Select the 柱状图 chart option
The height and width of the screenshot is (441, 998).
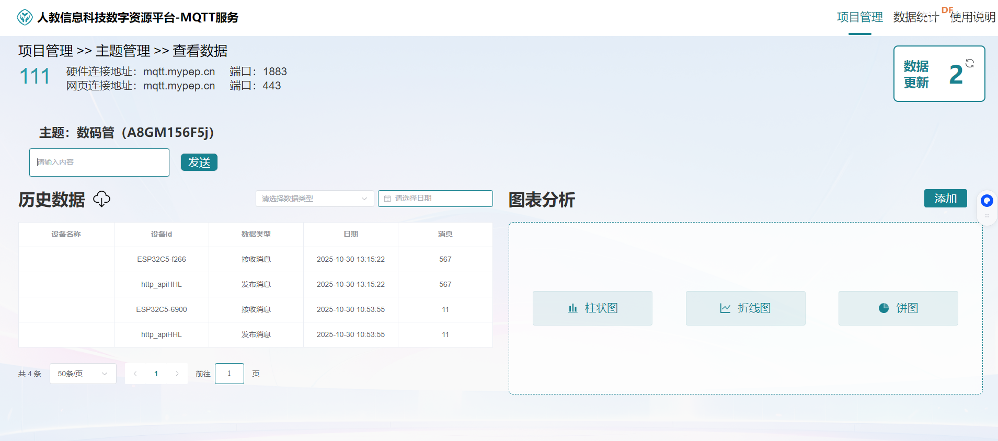(592, 308)
